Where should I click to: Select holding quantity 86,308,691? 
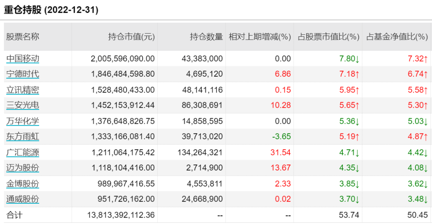pos(202,105)
